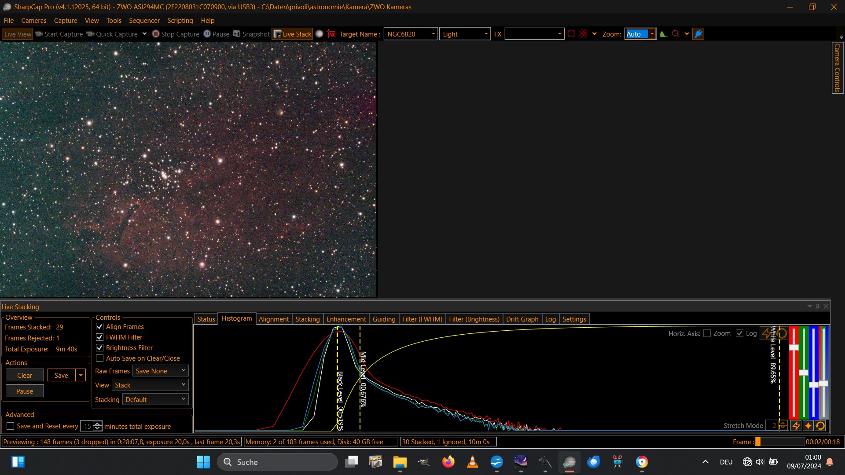Switch to the Alignment tab

point(274,319)
